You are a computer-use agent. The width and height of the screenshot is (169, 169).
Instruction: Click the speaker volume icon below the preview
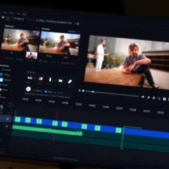(143, 97)
